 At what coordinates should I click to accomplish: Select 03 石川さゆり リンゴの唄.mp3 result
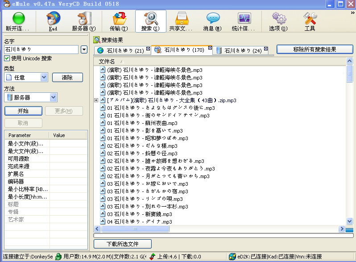tap(145, 199)
